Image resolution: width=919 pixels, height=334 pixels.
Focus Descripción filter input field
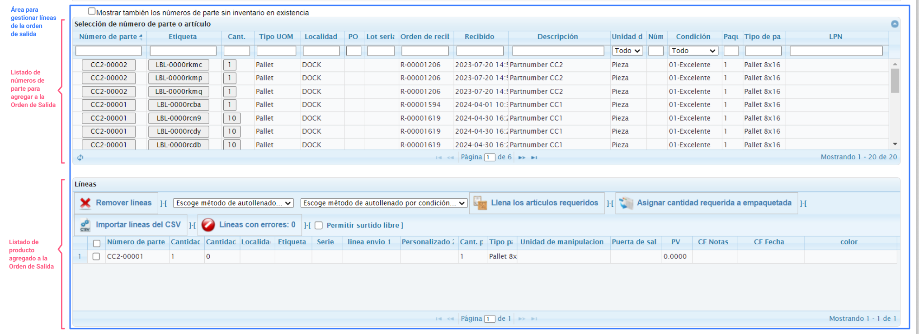tap(558, 51)
